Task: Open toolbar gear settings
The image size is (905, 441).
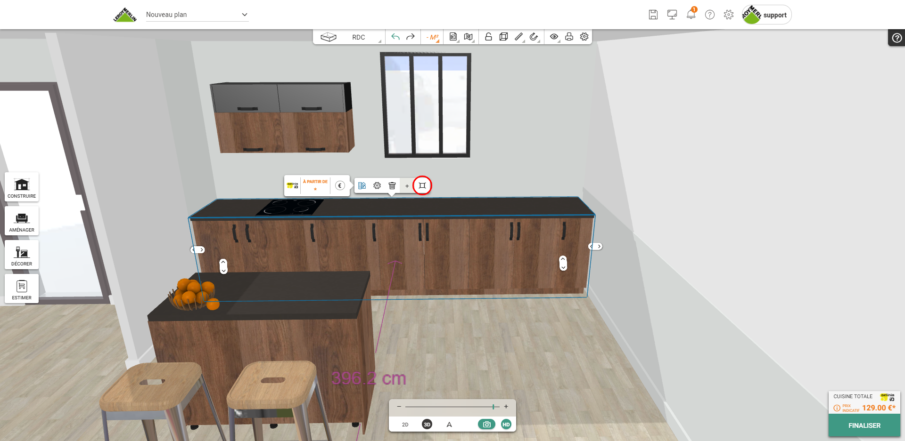Action: (584, 37)
